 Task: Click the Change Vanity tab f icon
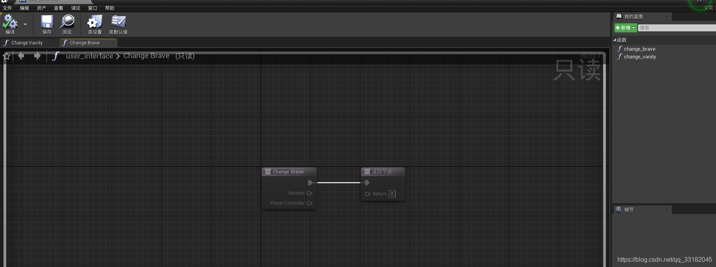(x=6, y=43)
